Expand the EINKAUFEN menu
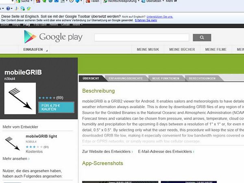 [x=33, y=50]
